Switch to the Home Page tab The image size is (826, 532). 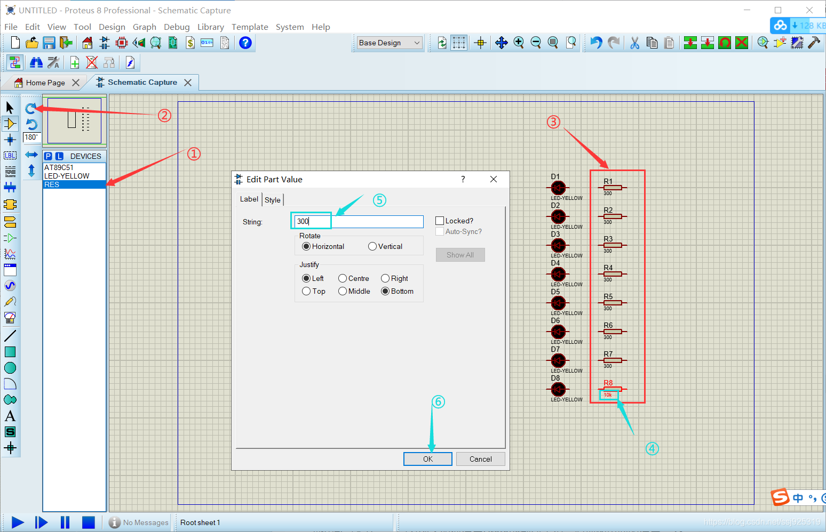click(x=45, y=83)
